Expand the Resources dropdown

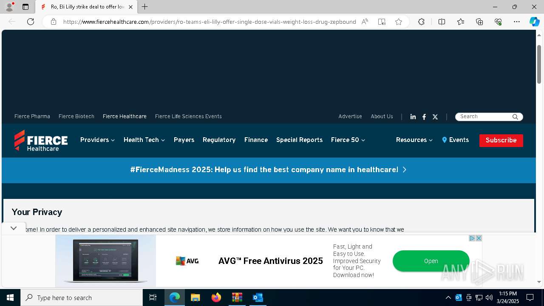point(414,140)
